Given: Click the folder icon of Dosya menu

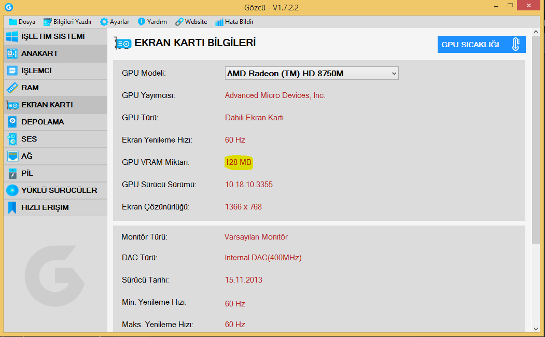Looking at the screenshot, I should point(13,22).
